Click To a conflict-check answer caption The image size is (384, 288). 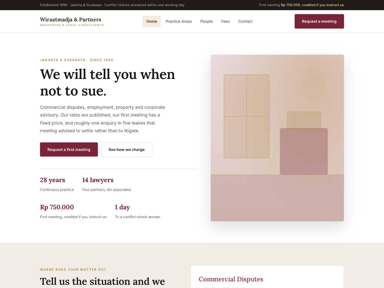138,217
